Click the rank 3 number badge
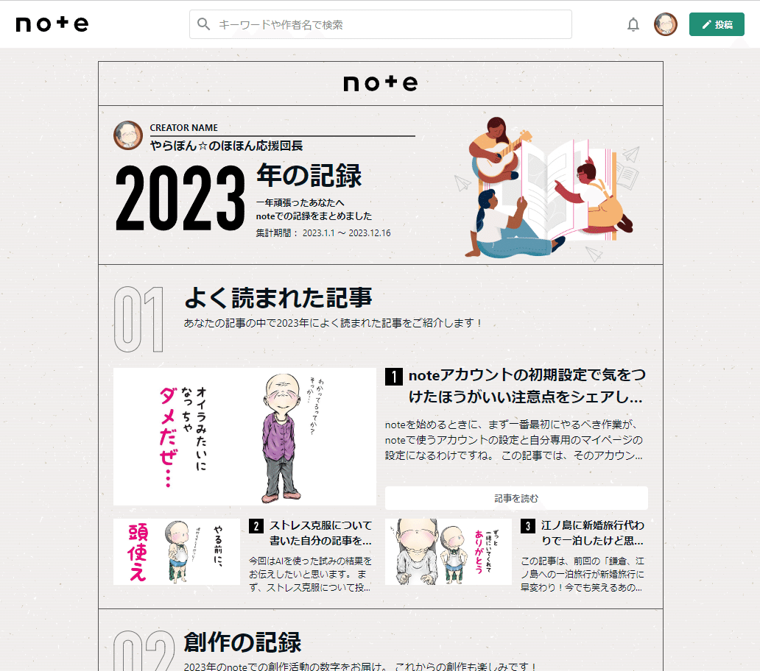The image size is (760, 671). (528, 526)
